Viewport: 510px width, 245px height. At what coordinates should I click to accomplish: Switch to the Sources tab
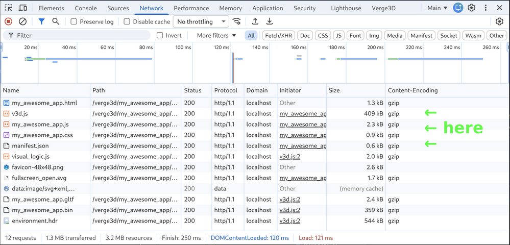point(118,8)
